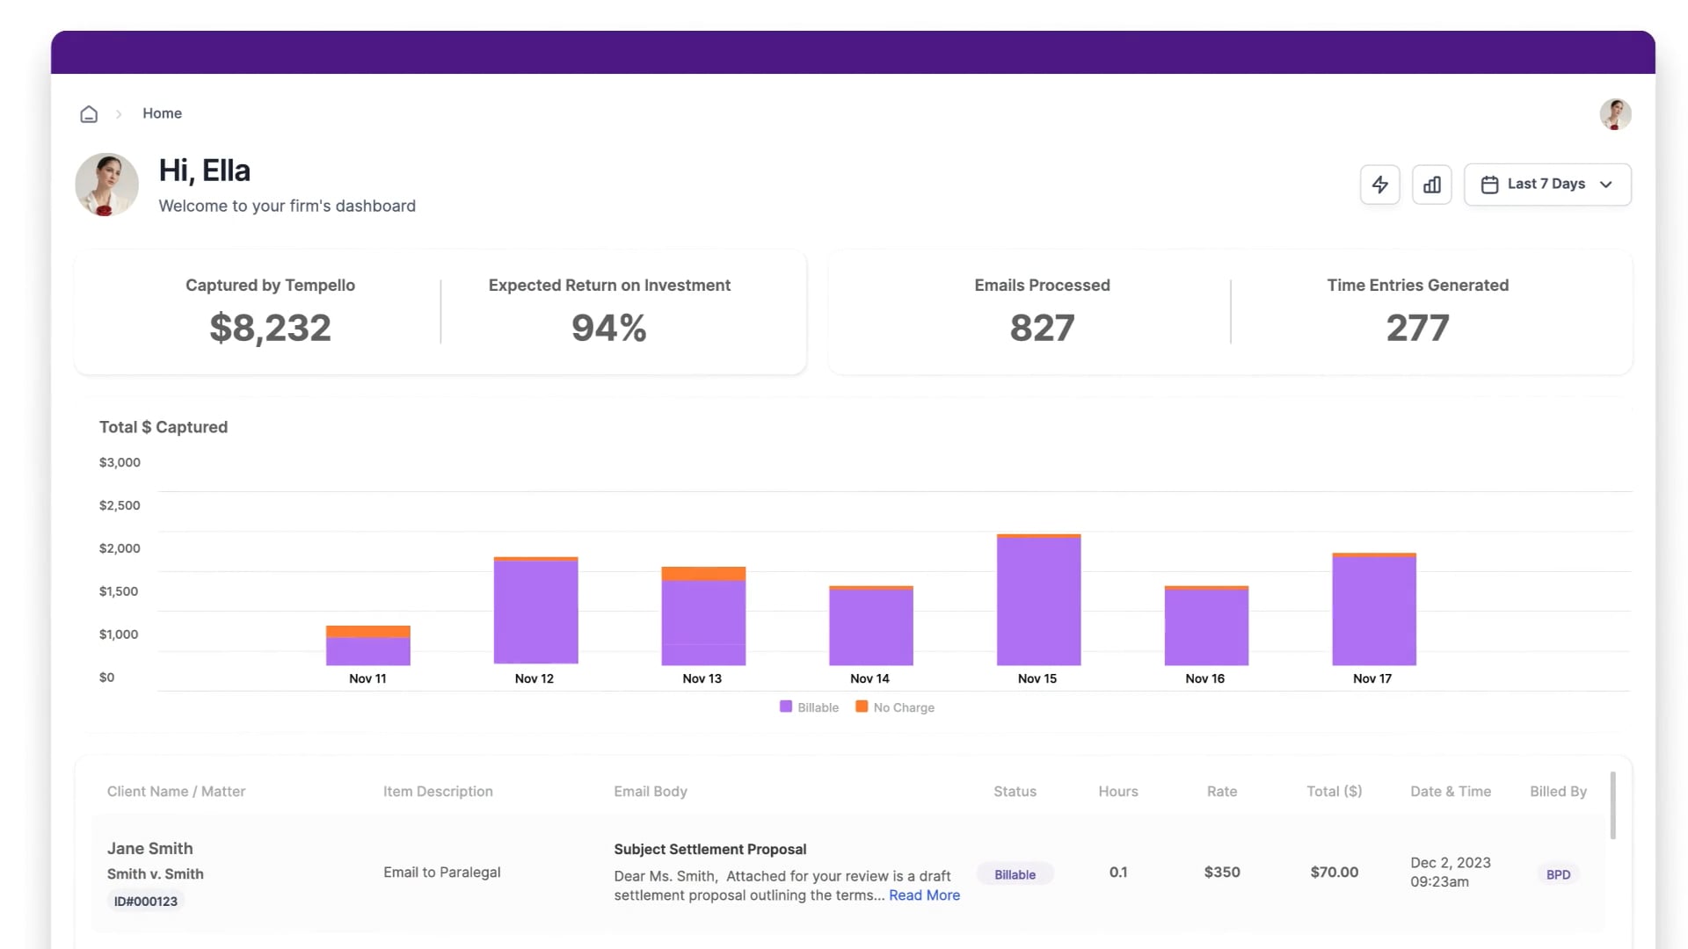Viewport: 1688px width, 949px height.
Task: Open the bar chart analytics icon
Action: 1431,185
